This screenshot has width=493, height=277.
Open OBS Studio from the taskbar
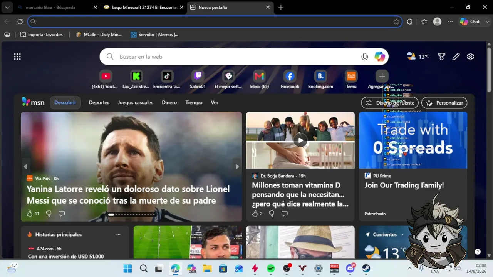pos(287,269)
